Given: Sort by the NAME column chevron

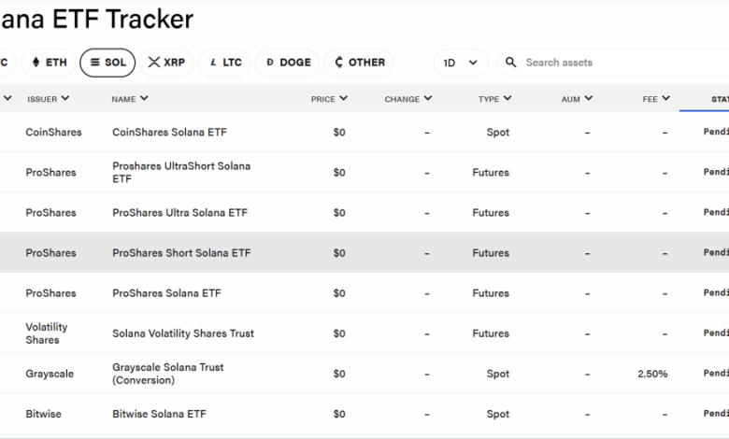Looking at the screenshot, I should click(x=144, y=98).
